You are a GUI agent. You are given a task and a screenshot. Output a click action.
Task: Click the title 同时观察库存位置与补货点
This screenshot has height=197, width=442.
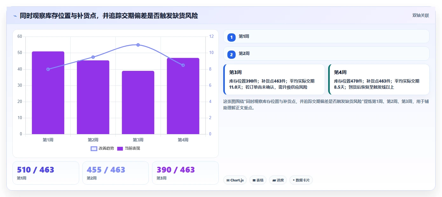109,16
